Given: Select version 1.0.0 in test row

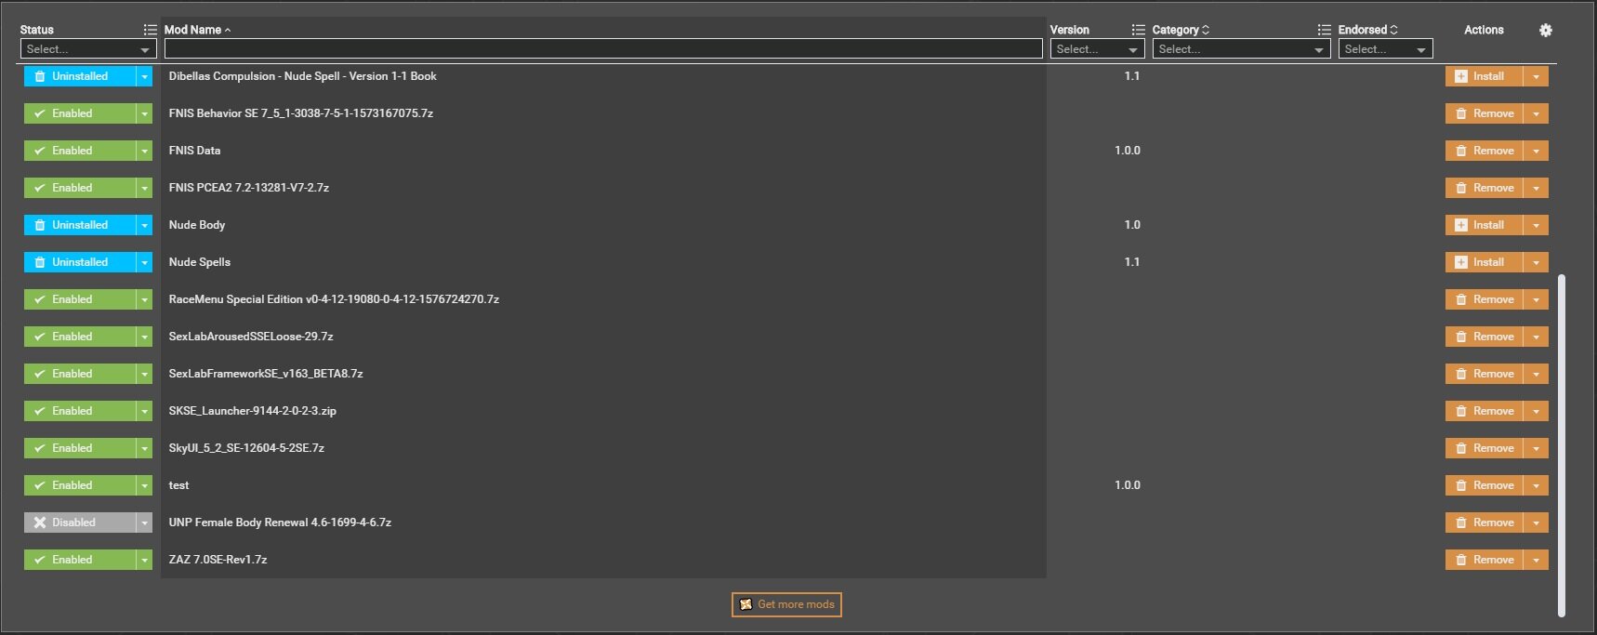Looking at the screenshot, I should 1128,485.
